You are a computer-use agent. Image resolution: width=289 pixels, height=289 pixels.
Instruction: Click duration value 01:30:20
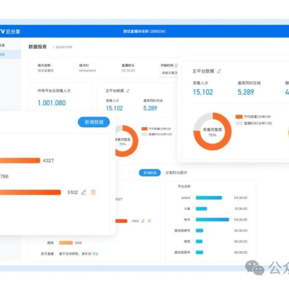pos(241,209)
